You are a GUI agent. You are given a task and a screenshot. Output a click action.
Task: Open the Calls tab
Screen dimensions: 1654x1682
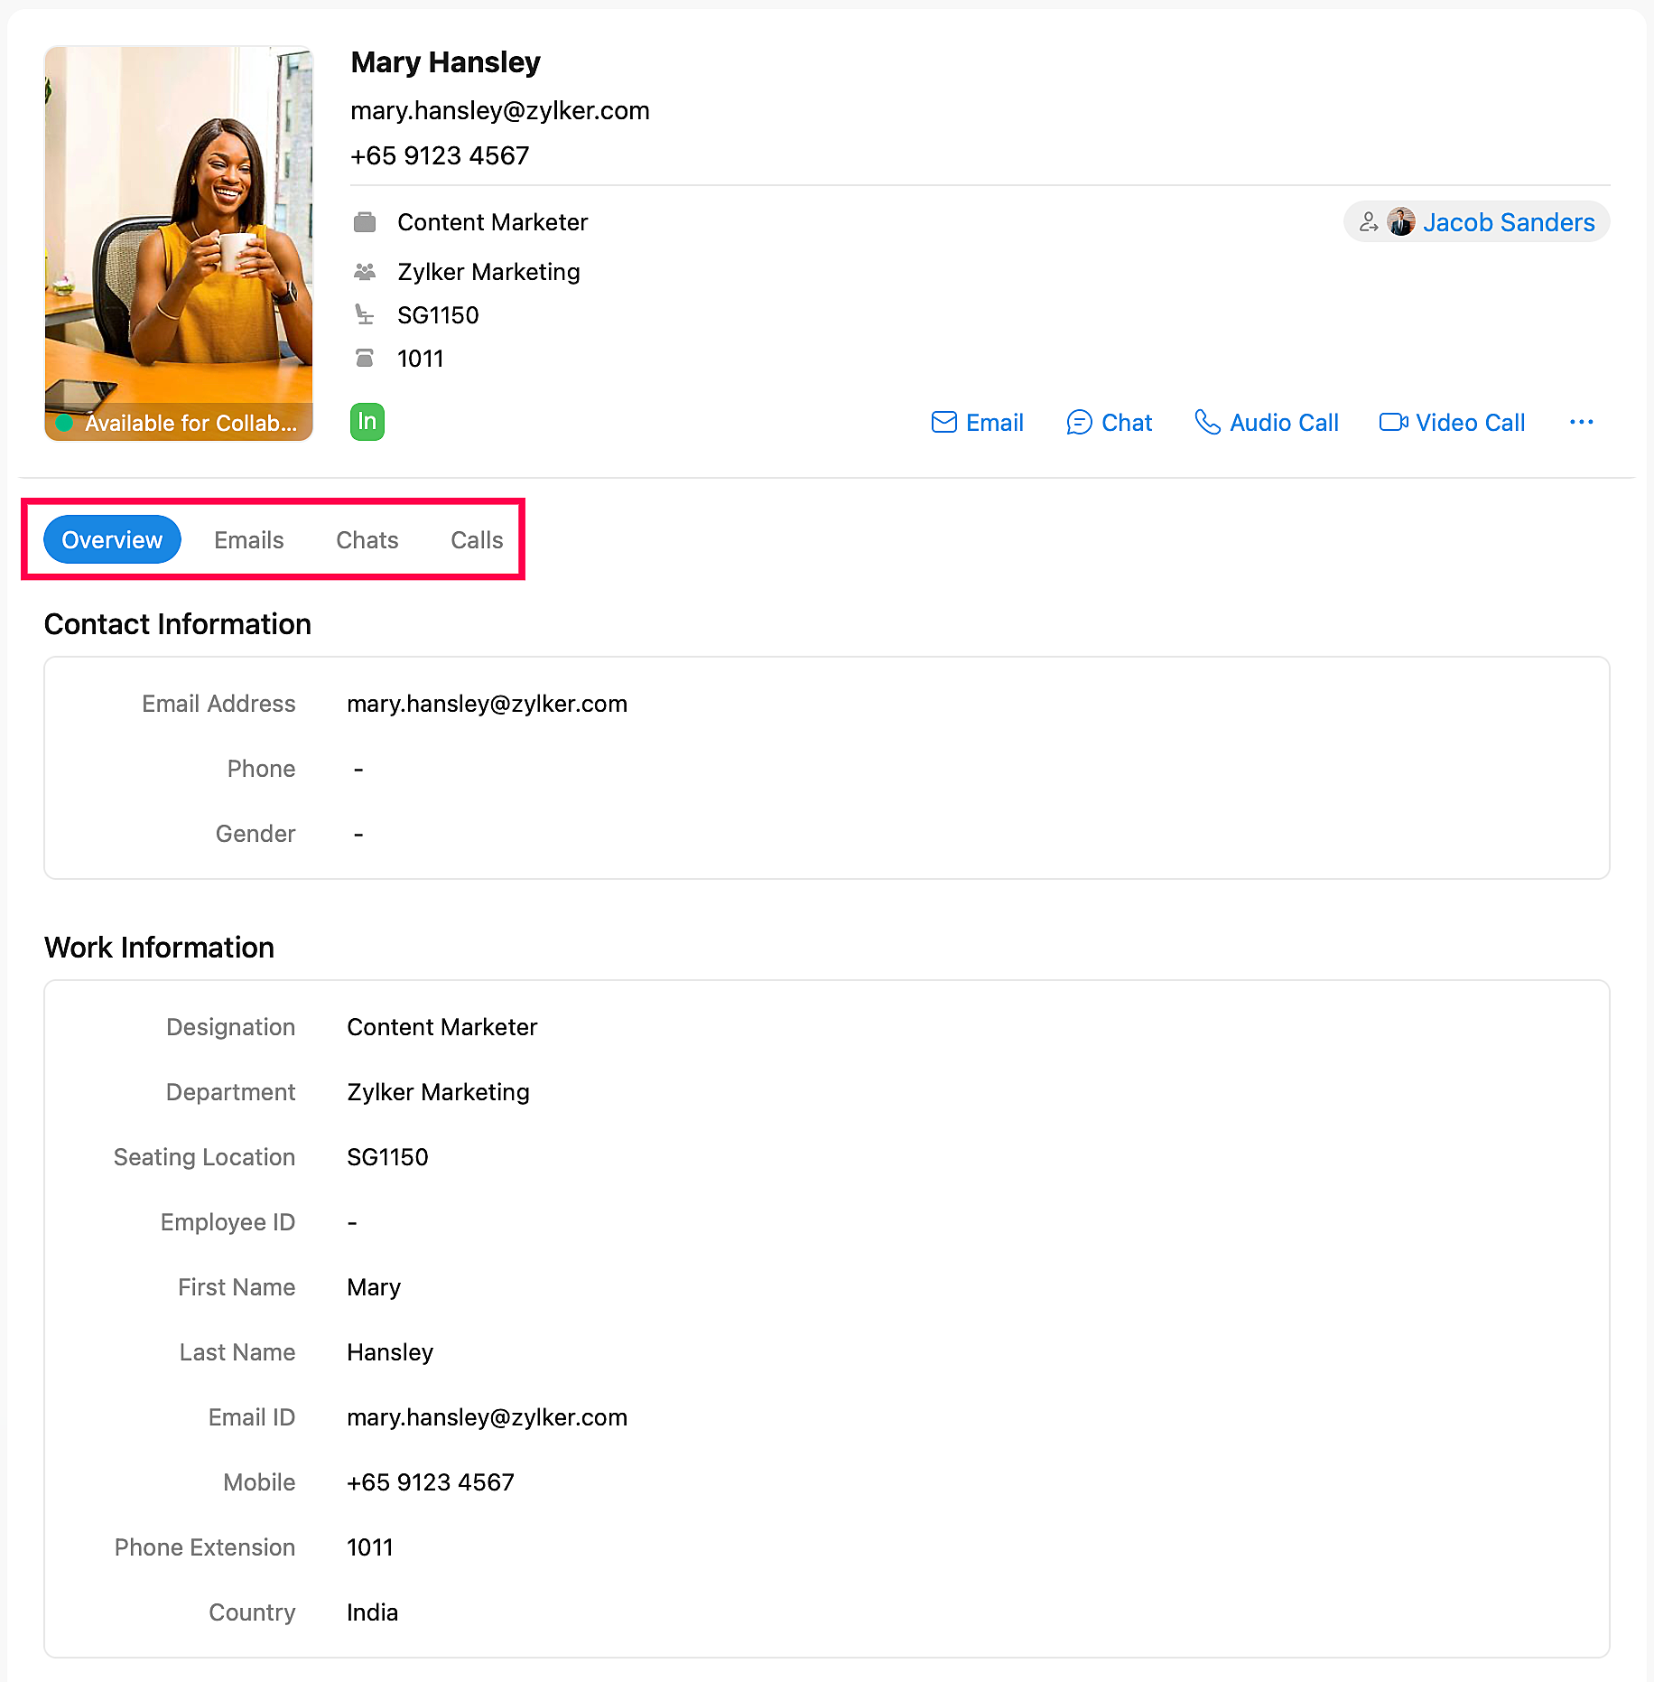point(477,539)
